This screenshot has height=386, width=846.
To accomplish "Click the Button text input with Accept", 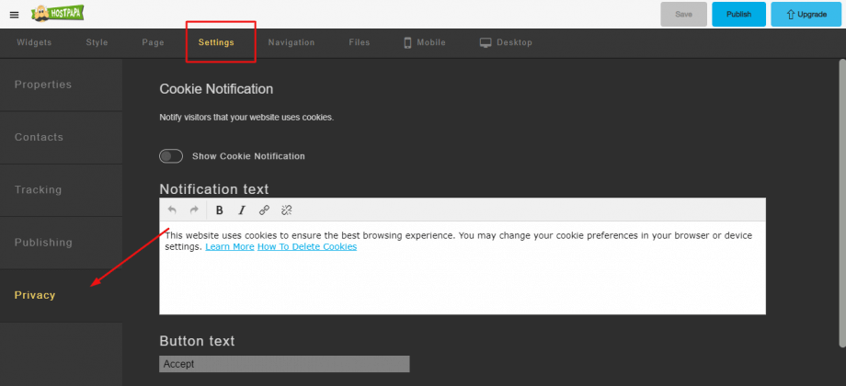I will pyautogui.click(x=284, y=364).
